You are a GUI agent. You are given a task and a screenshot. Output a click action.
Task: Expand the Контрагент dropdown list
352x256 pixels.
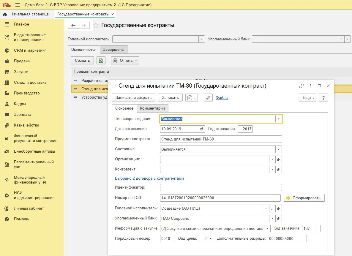272,169
